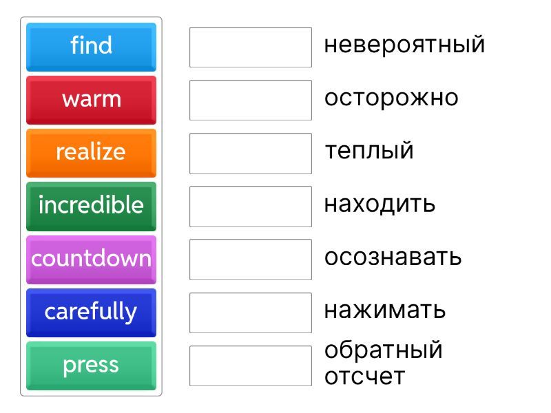The height and width of the screenshot is (413, 551).
Task: Select the green 'incredible' tile
Action: 91,205
